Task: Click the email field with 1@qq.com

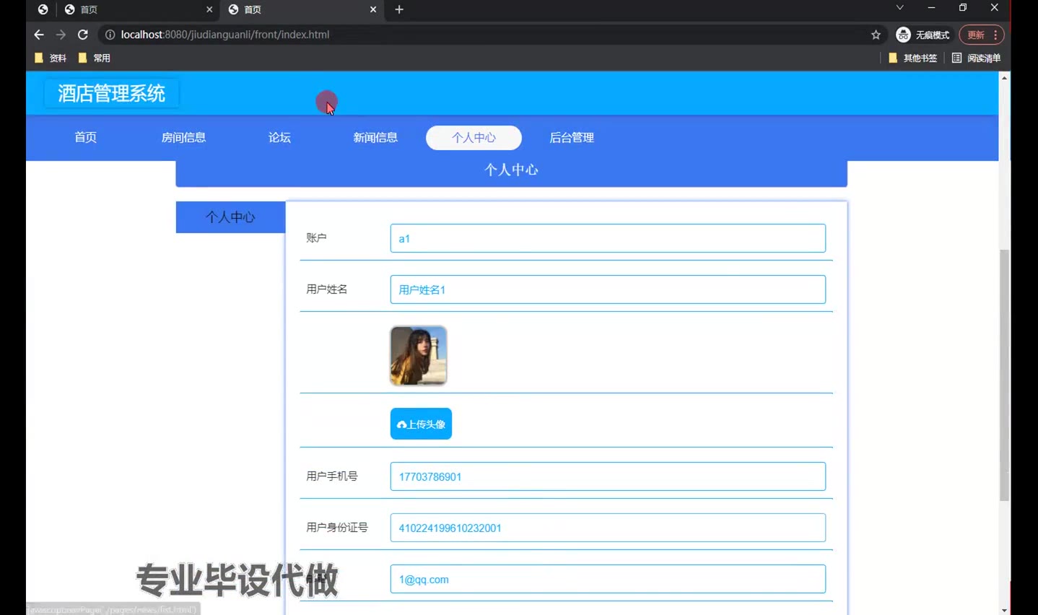Action: tap(608, 579)
